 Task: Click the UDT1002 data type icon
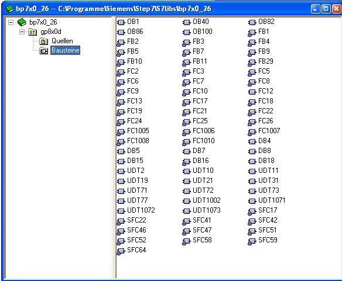[186, 201]
